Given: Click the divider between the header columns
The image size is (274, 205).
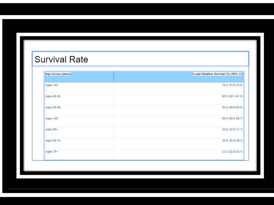Looking at the screenshot, I should point(113,77).
